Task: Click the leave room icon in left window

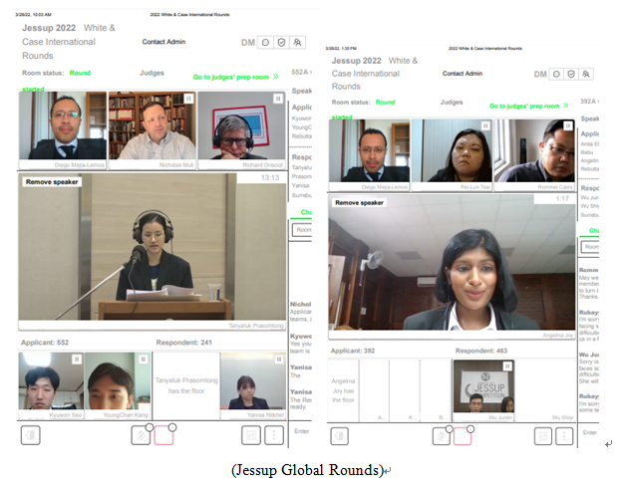Action: (x=30, y=435)
